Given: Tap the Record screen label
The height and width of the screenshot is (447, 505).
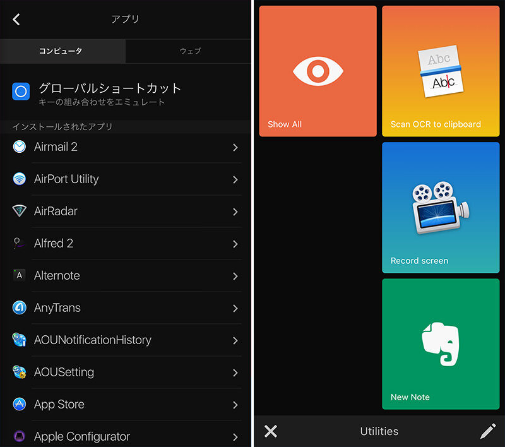Looking at the screenshot, I should tap(419, 261).
